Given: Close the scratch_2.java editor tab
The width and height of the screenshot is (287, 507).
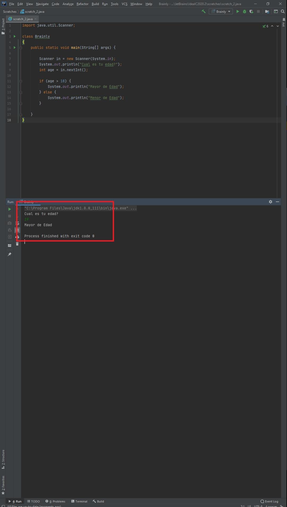Looking at the screenshot, I should 36,19.
